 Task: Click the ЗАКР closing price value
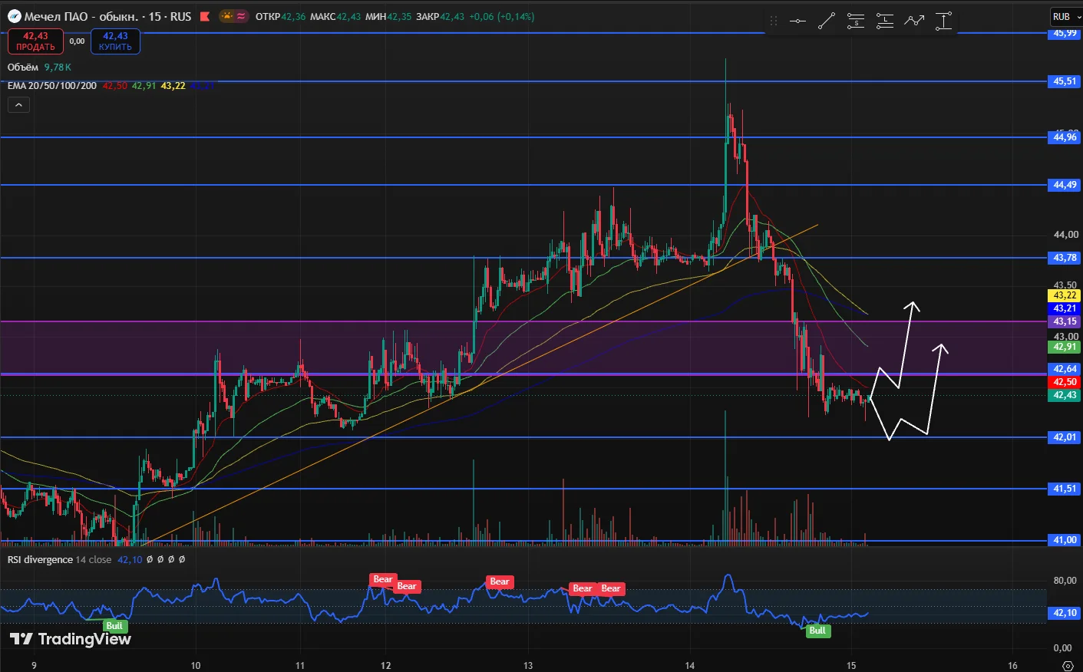click(x=452, y=17)
